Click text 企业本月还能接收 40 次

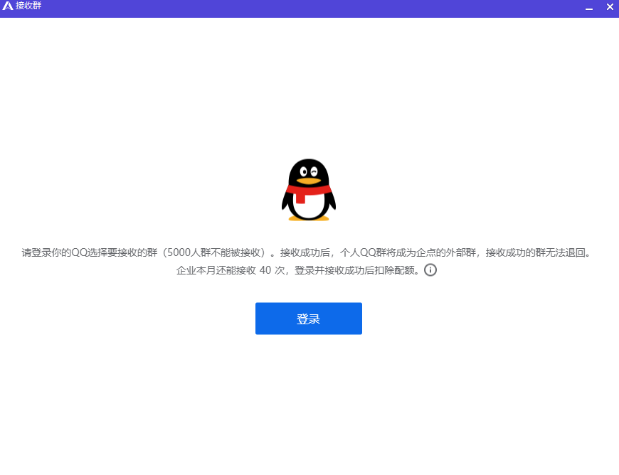click(231, 270)
